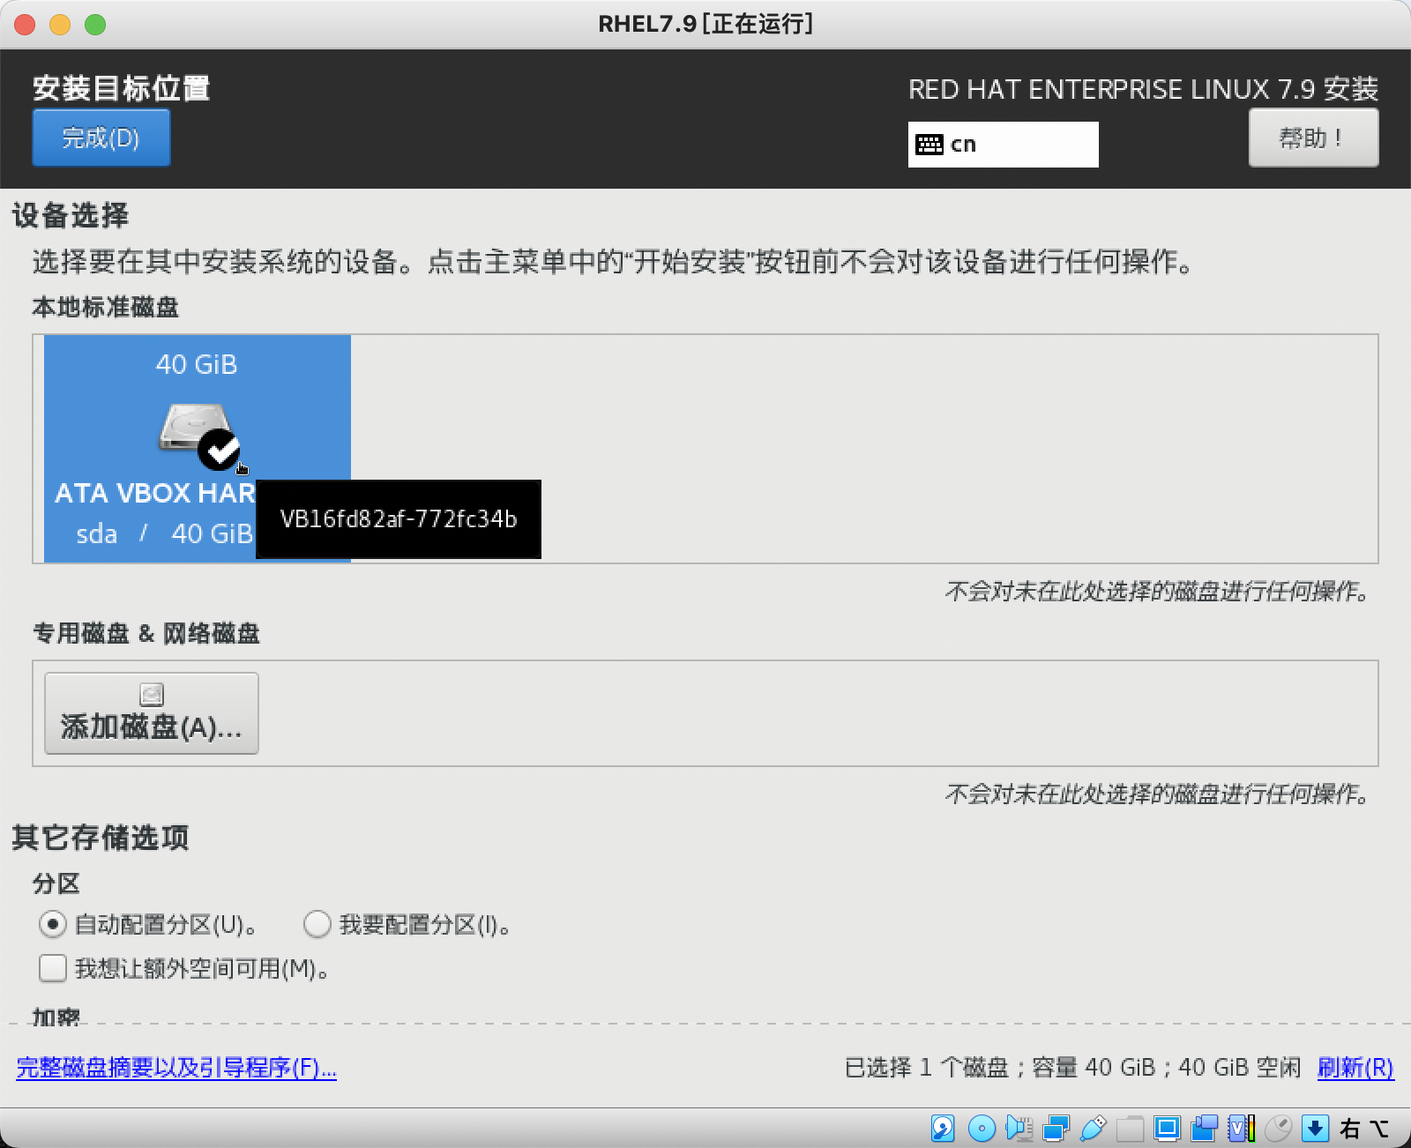Click the display monitor icon in status bar

point(1167,1128)
